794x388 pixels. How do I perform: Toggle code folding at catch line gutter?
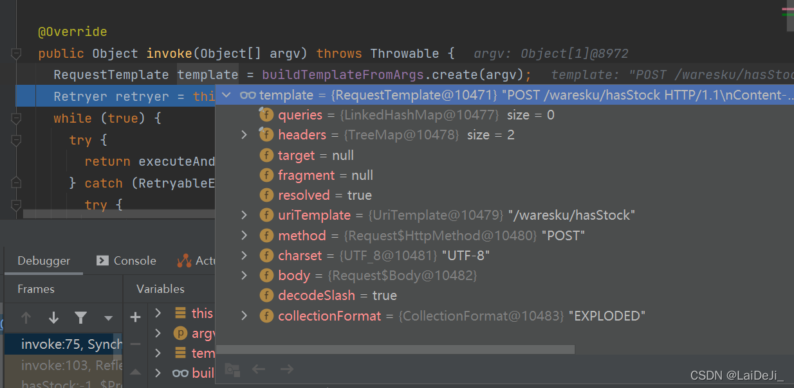17,183
